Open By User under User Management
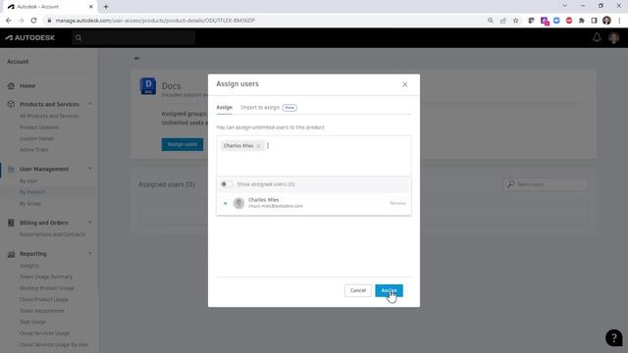Viewport: 628px width, 353px height. 28,181
